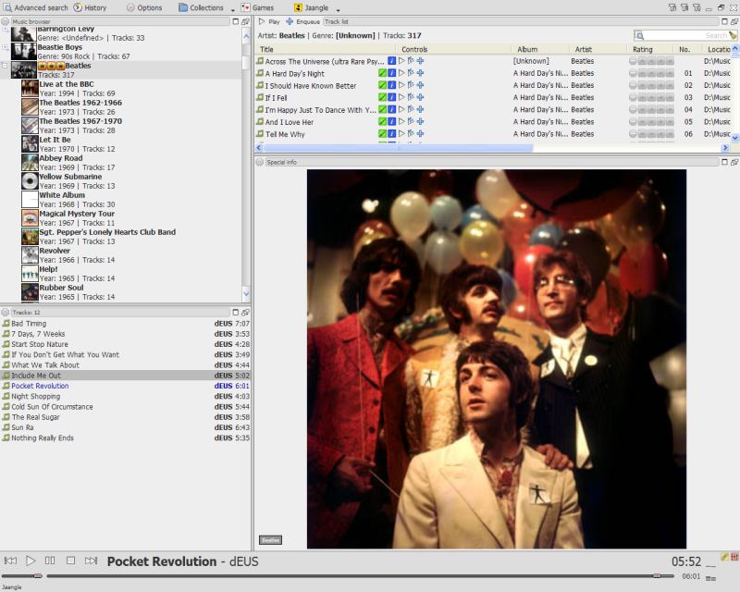Click enqueue plus icon for 'And I Love Her'
The height and width of the screenshot is (592, 740).
click(x=421, y=121)
